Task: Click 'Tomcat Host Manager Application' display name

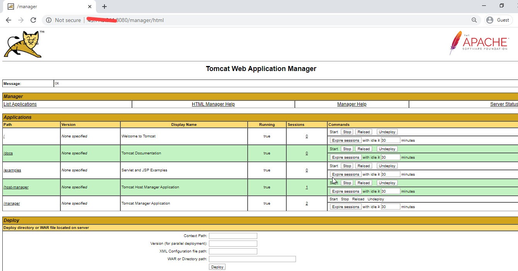Action: click(150, 187)
